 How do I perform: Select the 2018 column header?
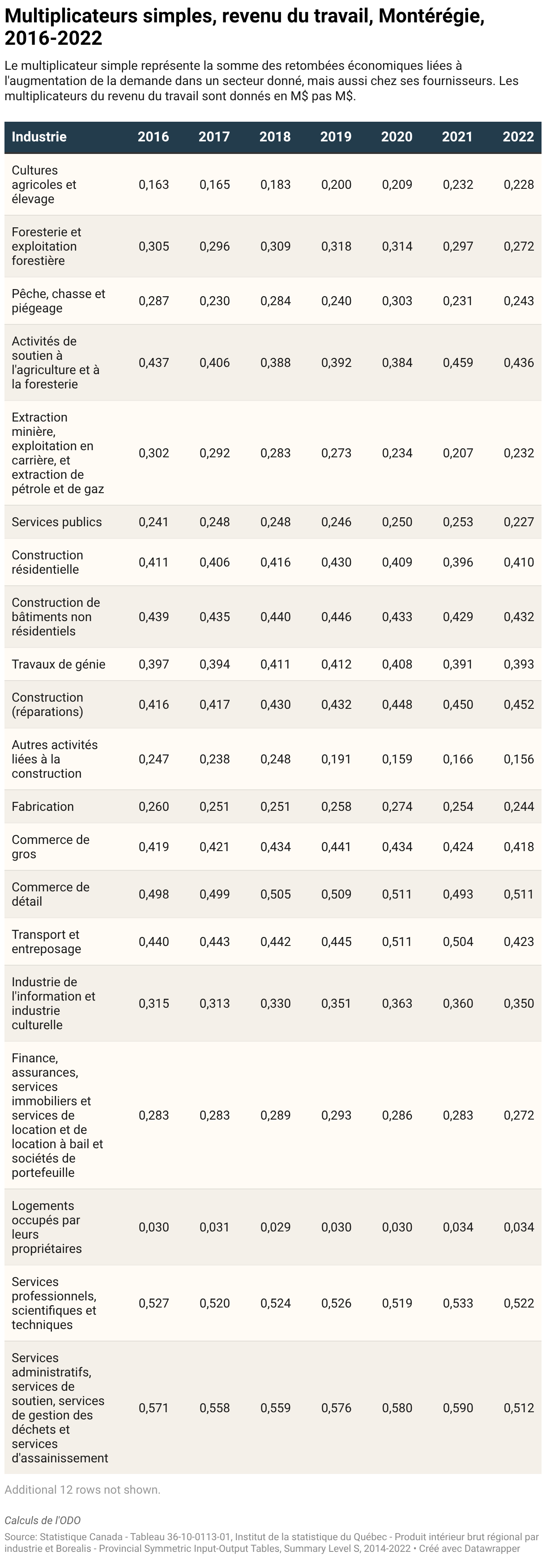[275, 137]
